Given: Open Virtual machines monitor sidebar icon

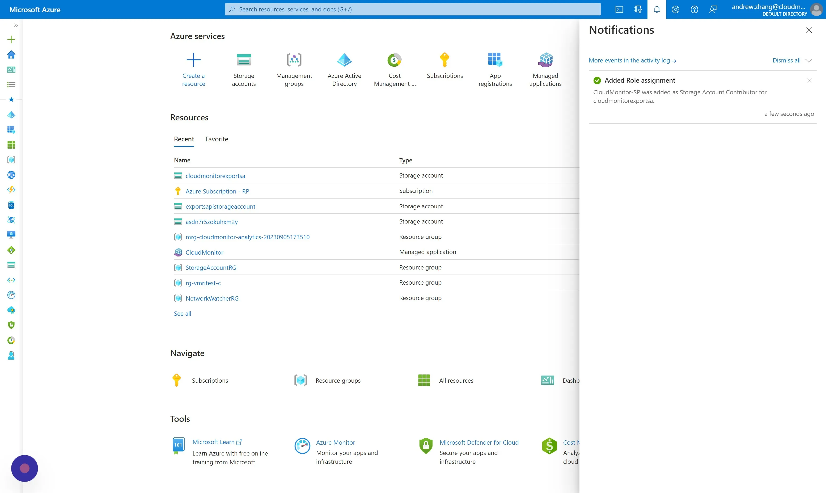Looking at the screenshot, I should (11, 235).
